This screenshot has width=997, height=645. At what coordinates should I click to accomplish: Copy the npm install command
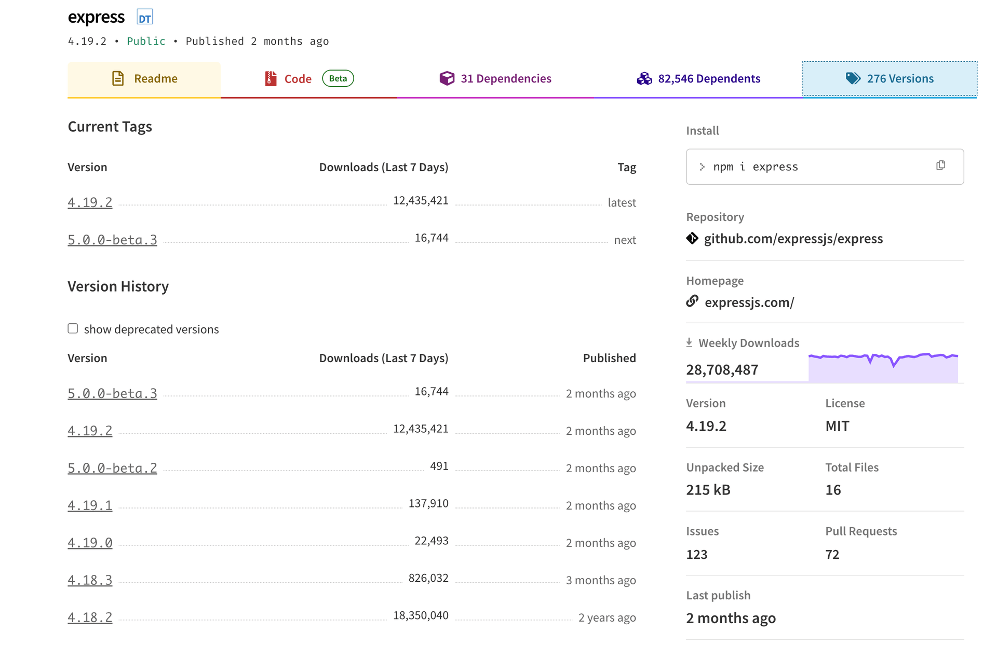(940, 166)
